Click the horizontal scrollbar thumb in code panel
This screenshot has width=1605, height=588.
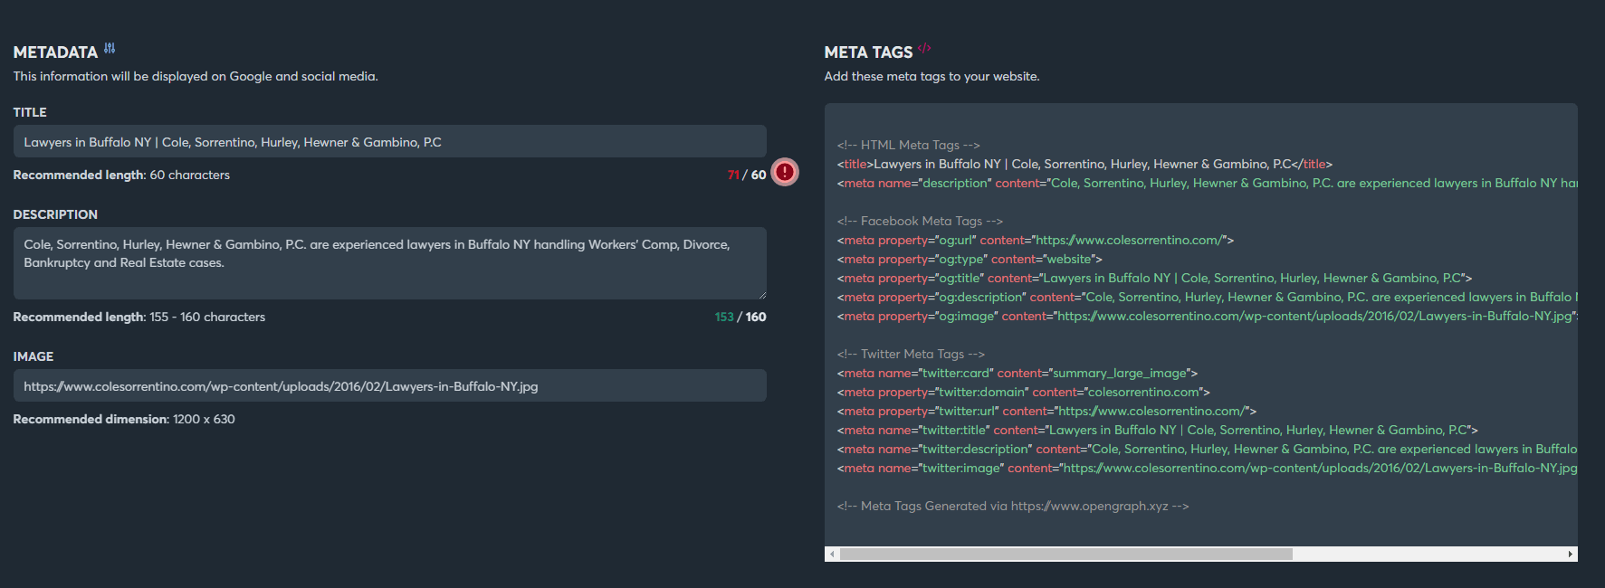click(x=1065, y=554)
